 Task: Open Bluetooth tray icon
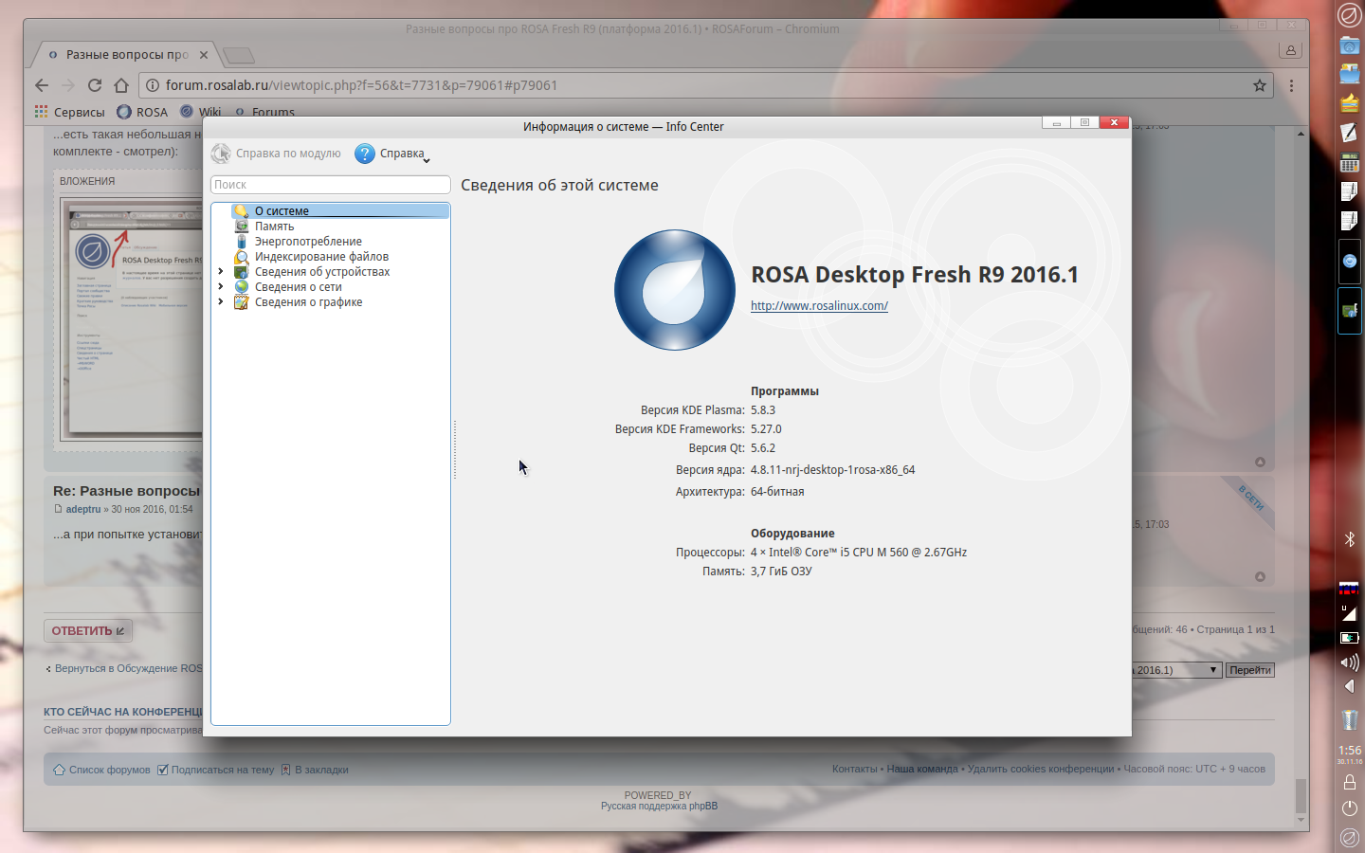(1350, 539)
